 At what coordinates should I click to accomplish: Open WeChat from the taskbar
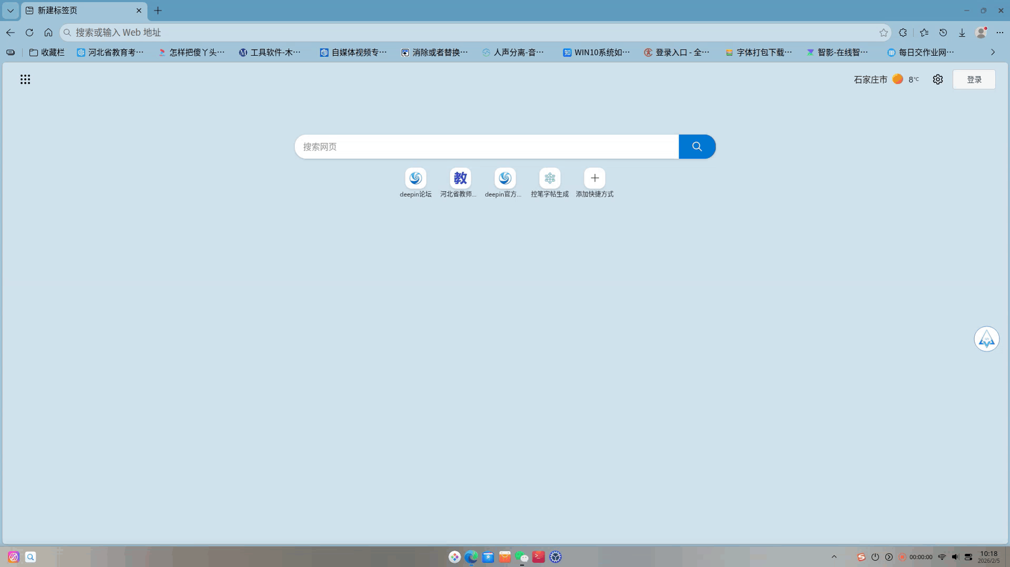click(521, 557)
